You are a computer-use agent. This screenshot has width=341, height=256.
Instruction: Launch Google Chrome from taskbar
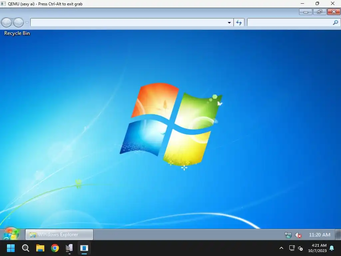[x=55, y=248]
